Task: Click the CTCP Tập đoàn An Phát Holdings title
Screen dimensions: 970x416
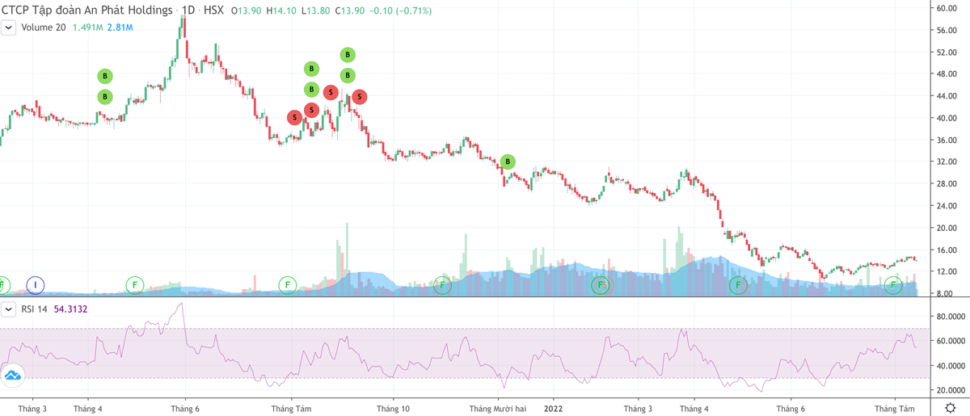Action: coord(87,11)
